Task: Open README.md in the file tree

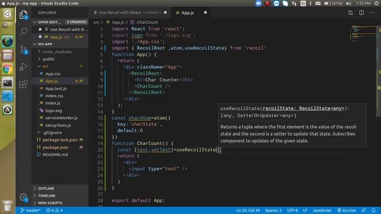Action: point(55,155)
